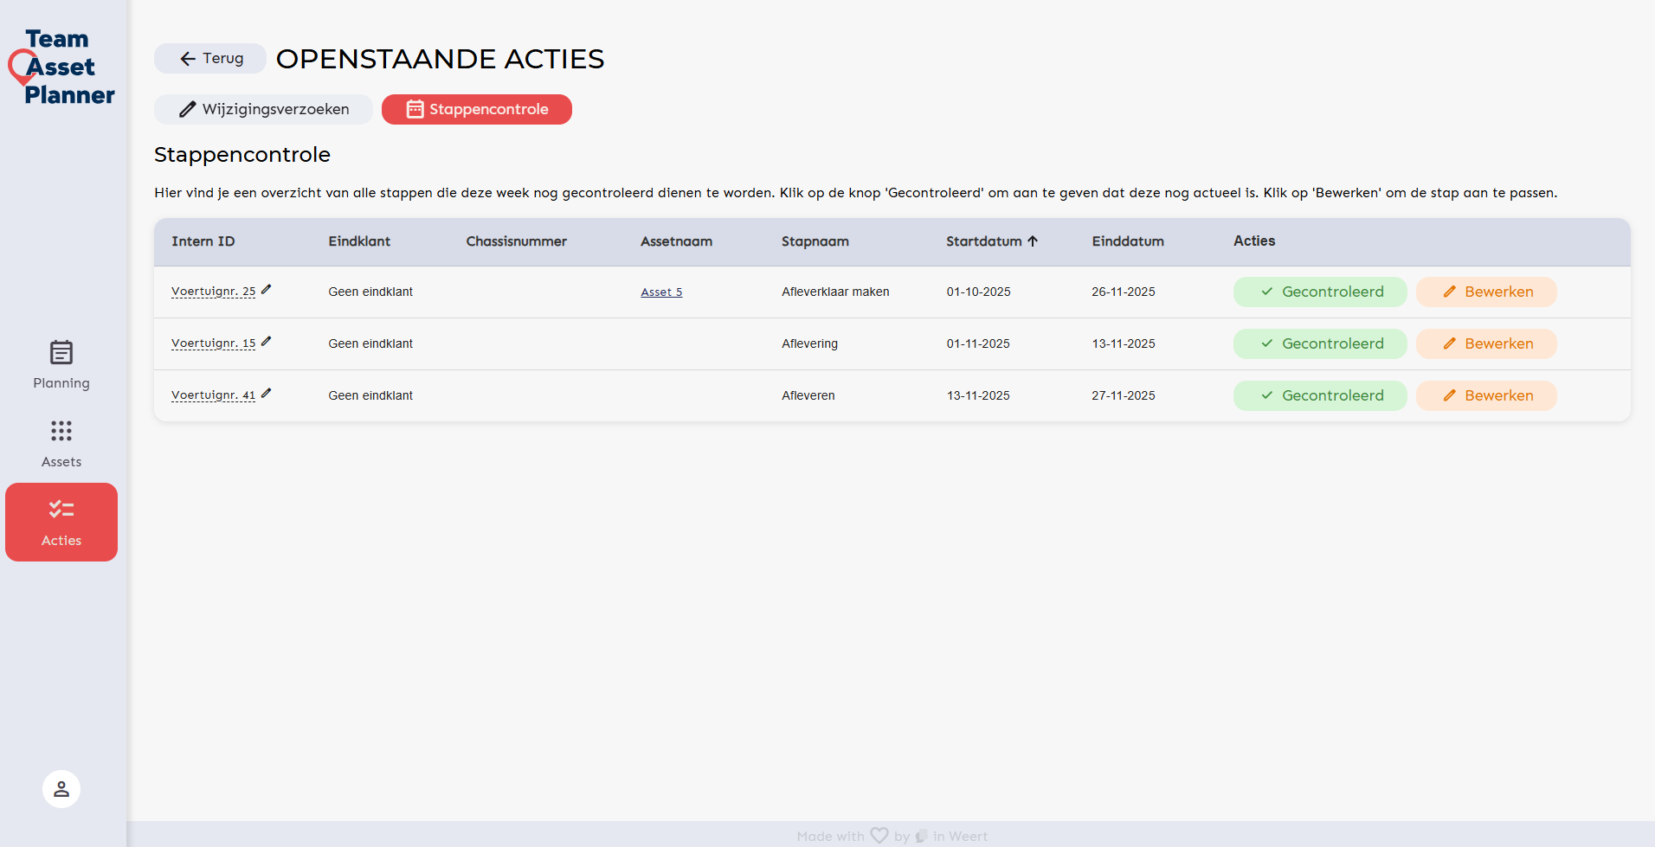Select the Assets grid icon

pyautogui.click(x=61, y=431)
